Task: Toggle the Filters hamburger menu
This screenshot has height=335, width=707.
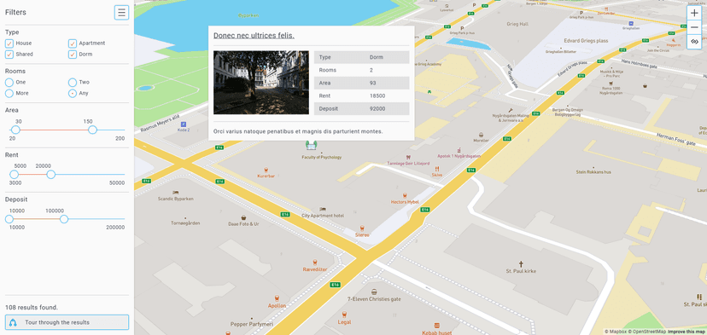Action: pyautogui.click(x=121, y=13)
